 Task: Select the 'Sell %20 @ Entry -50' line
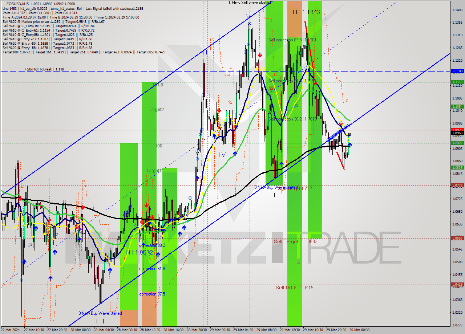47,44
